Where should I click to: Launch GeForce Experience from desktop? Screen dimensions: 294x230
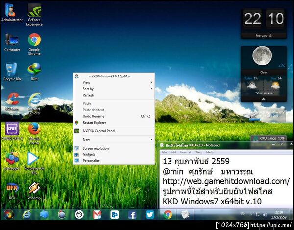pyautogui.click(x=34, y=15)
